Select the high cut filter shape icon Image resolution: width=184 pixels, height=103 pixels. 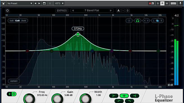coord(129,101)
